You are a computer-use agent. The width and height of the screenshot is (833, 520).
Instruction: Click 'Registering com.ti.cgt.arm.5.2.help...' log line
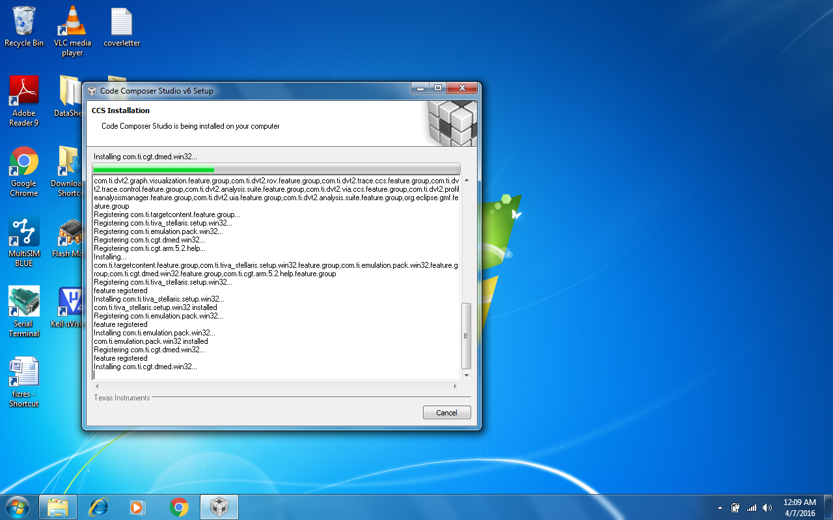pyautogui.click(x=150, y=248)
